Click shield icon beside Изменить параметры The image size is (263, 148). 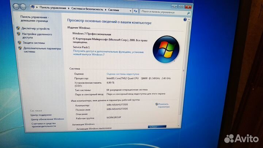(157, 104)
